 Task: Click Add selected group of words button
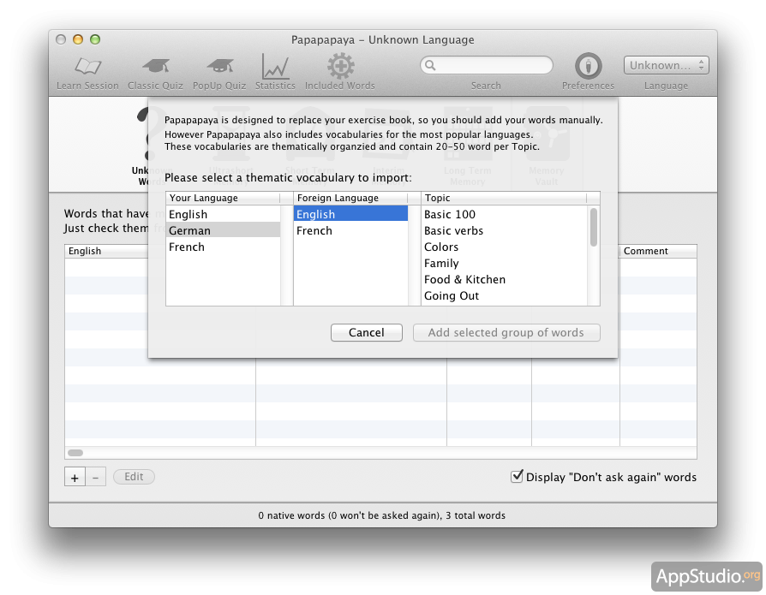tap(506, 332)
